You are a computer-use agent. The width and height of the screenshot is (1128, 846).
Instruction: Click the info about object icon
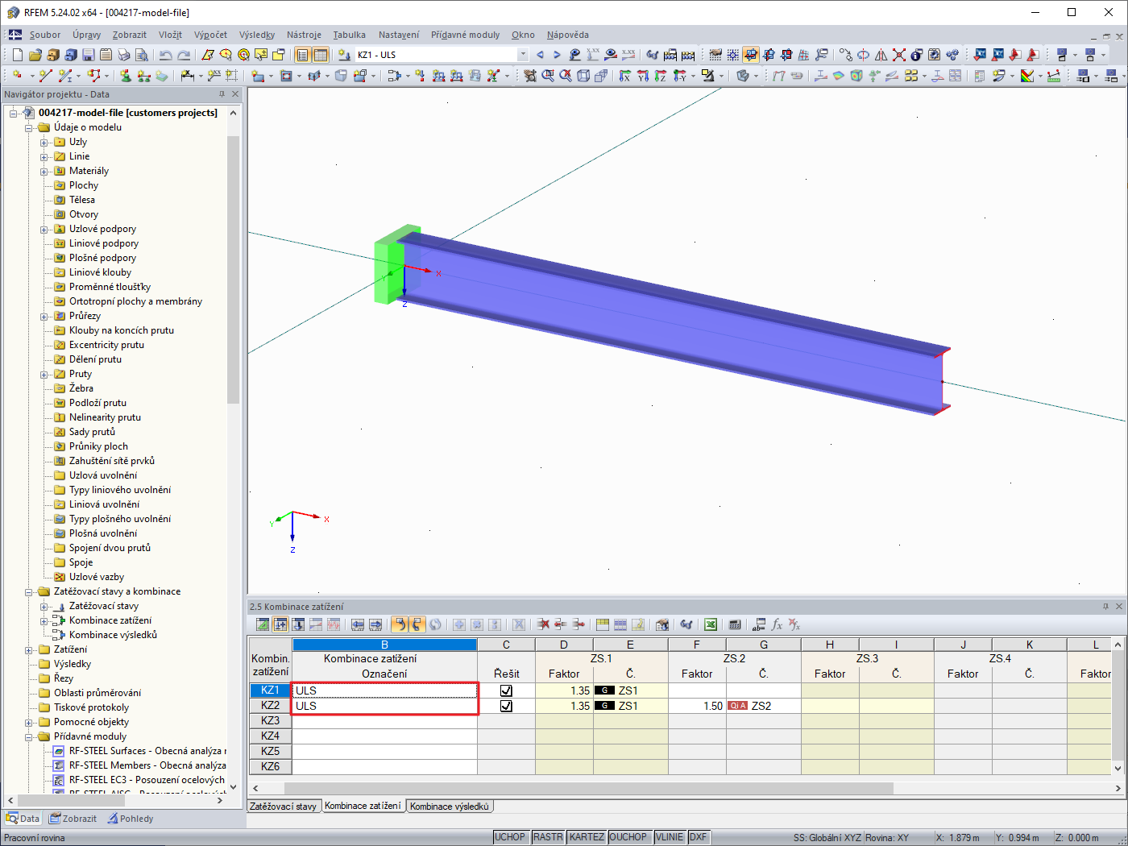coord(916,55)
